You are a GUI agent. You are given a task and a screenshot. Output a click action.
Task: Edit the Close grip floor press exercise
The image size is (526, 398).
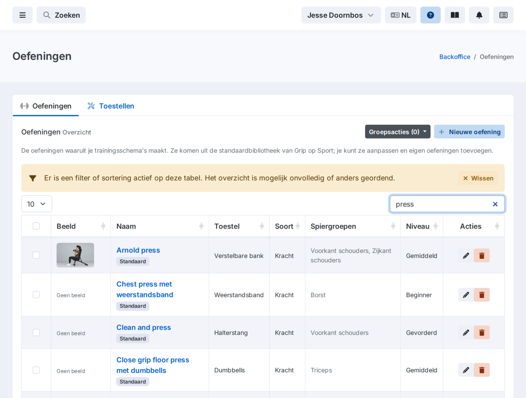point(466,370)
